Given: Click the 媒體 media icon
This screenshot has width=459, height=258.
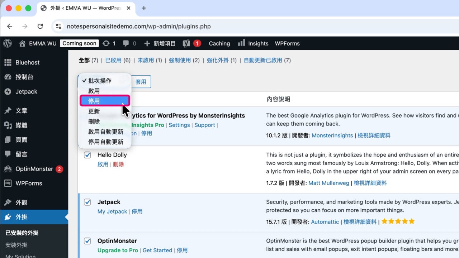Looking at the screenshot, I should click(8, 125).
